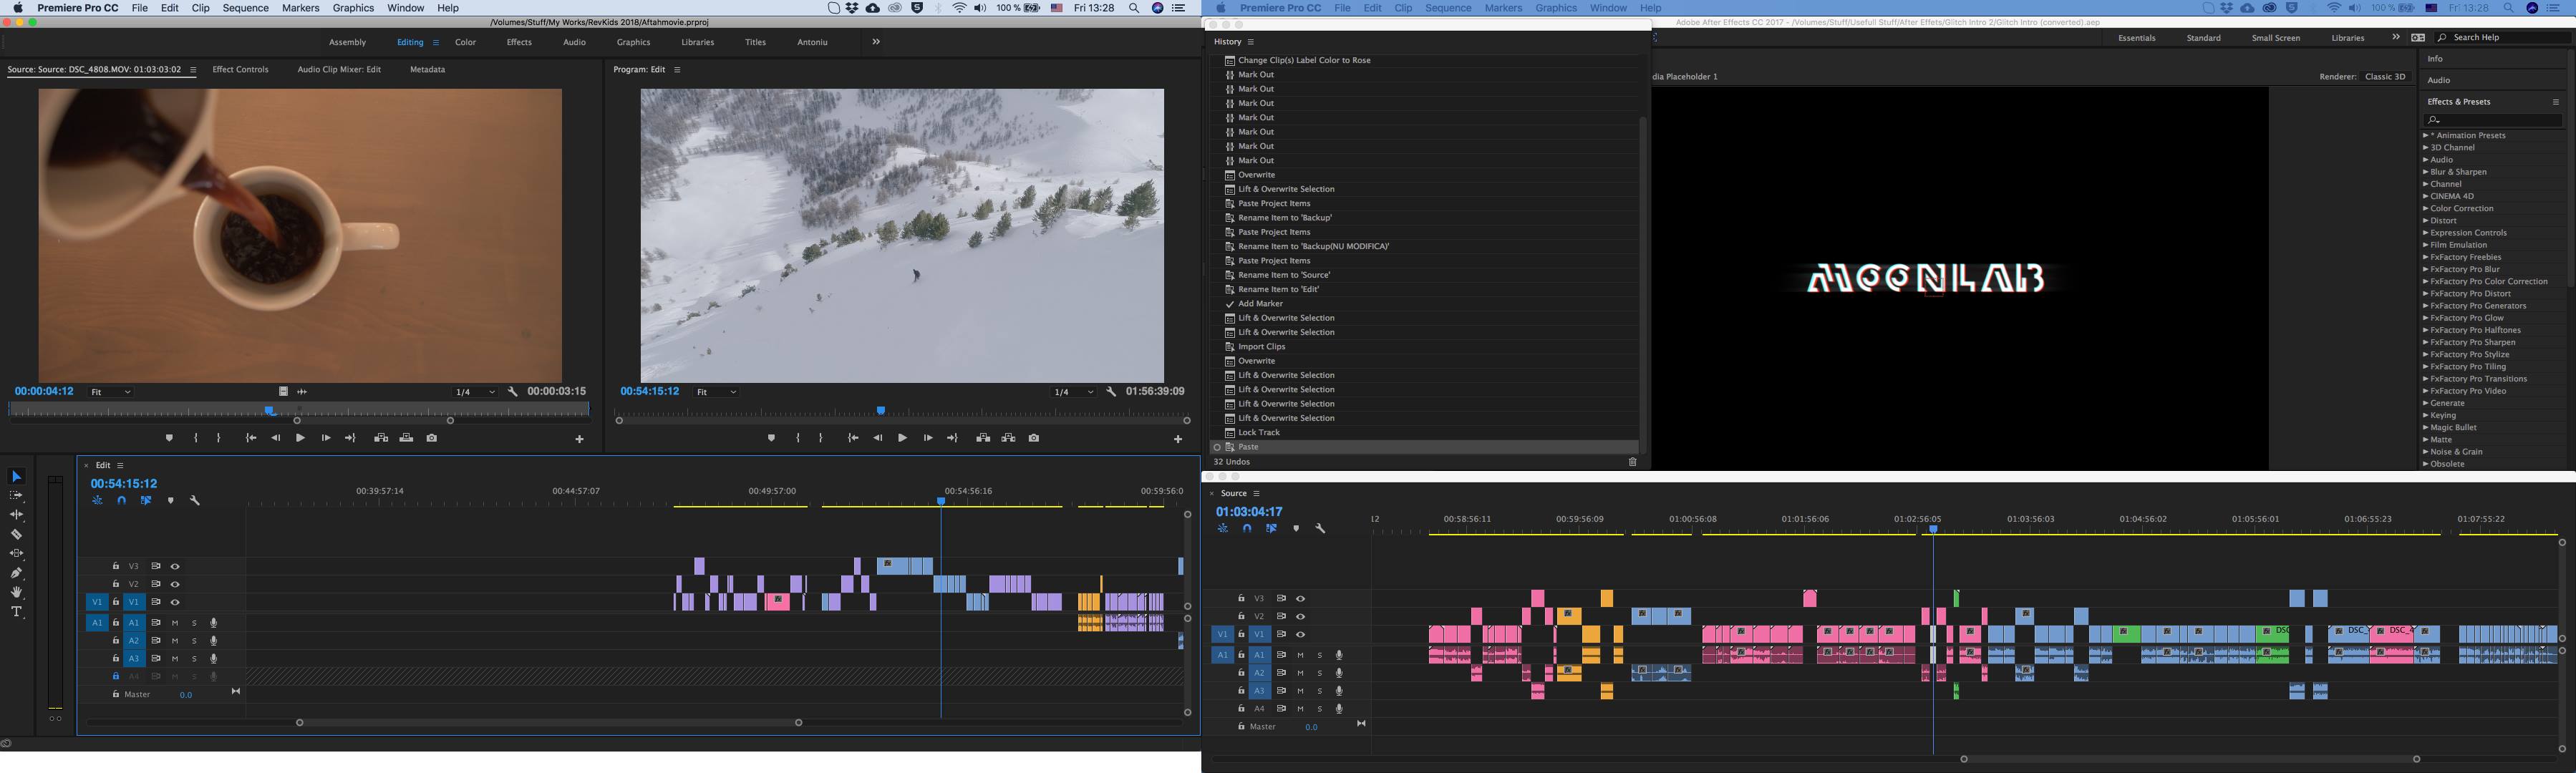Click Export Frame camera in the Program monitor
Viewport: 2576px width, 773px height.
click(1034, 438)
